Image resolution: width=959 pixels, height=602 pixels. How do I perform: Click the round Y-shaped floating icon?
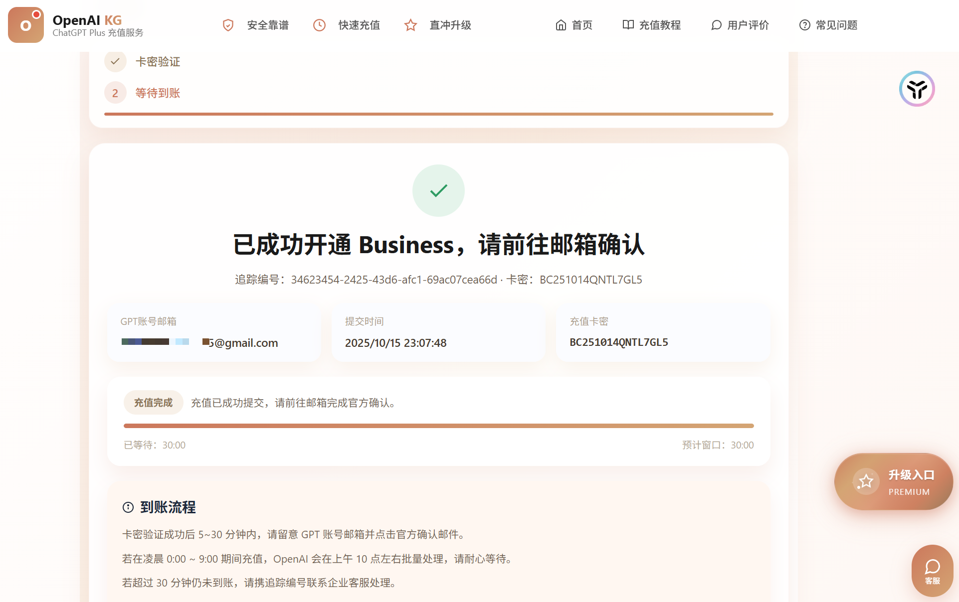pyautogui.click(x=917, y=89)
